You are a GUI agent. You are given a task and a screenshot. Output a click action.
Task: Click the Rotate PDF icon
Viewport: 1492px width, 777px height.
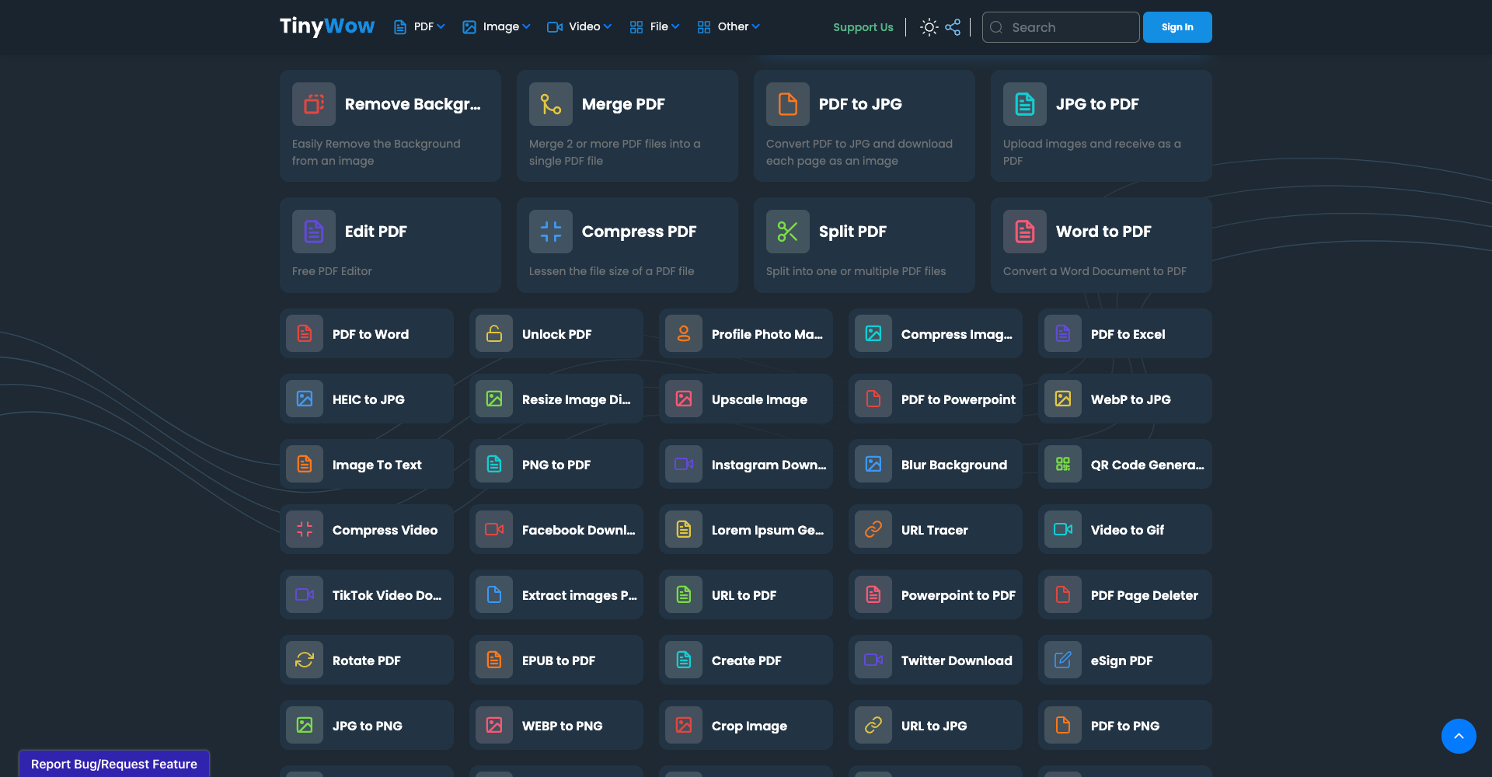(305, 660)
